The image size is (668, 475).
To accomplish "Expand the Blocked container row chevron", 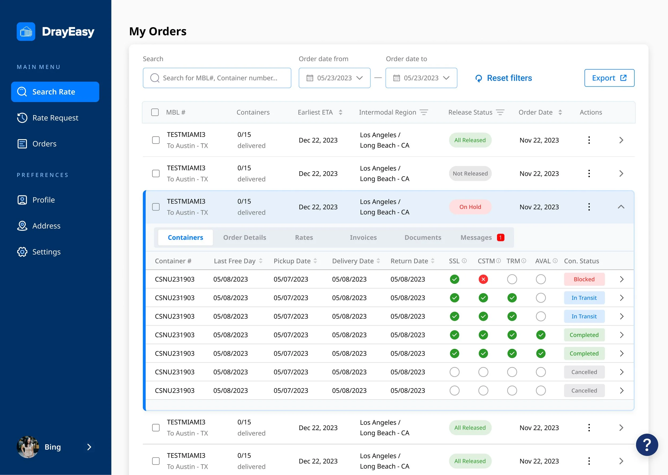I will (x=622, y=279).
